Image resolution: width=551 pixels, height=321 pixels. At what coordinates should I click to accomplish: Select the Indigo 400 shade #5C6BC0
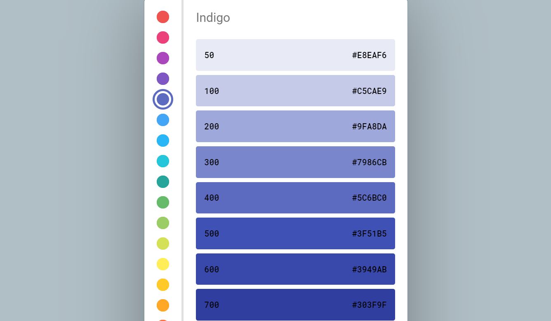click(295, 198)
